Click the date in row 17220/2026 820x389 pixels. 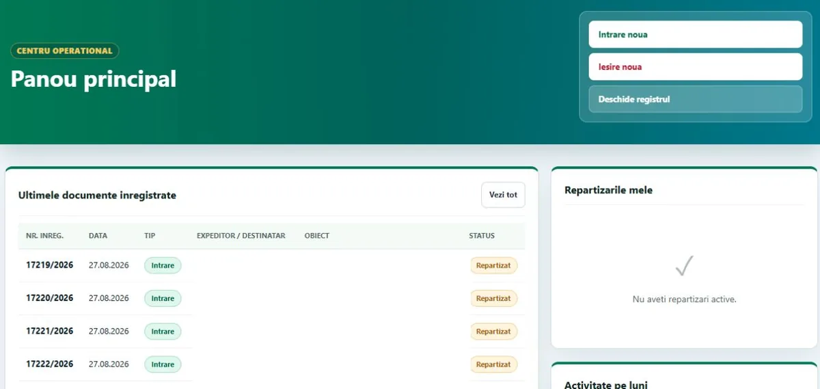pos(109,298)
